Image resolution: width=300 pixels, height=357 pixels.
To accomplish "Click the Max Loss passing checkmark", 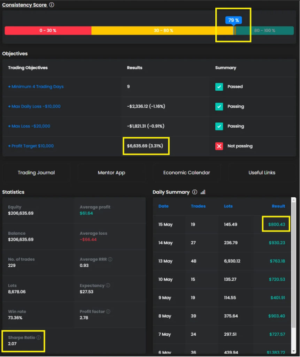I will pos(219,126).
